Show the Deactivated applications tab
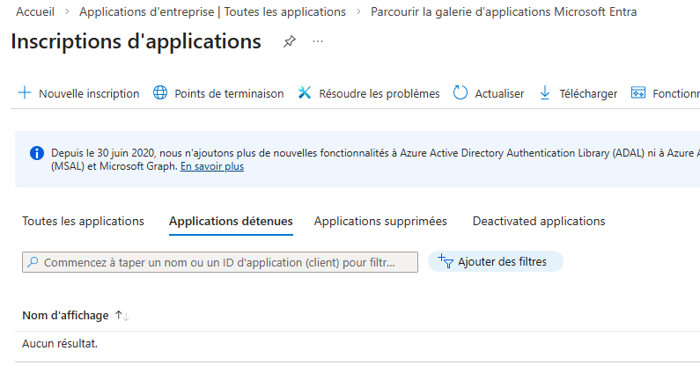This screenshot has height=380, width=700. (x=539, y=221)
